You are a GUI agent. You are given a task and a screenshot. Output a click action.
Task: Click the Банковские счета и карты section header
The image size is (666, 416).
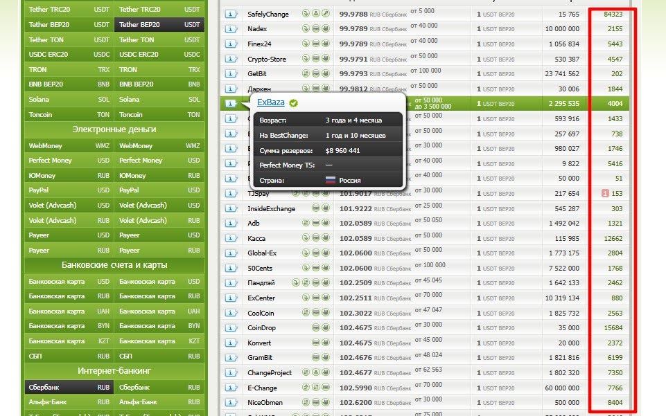pyautogui.click(x=114, y=265)
